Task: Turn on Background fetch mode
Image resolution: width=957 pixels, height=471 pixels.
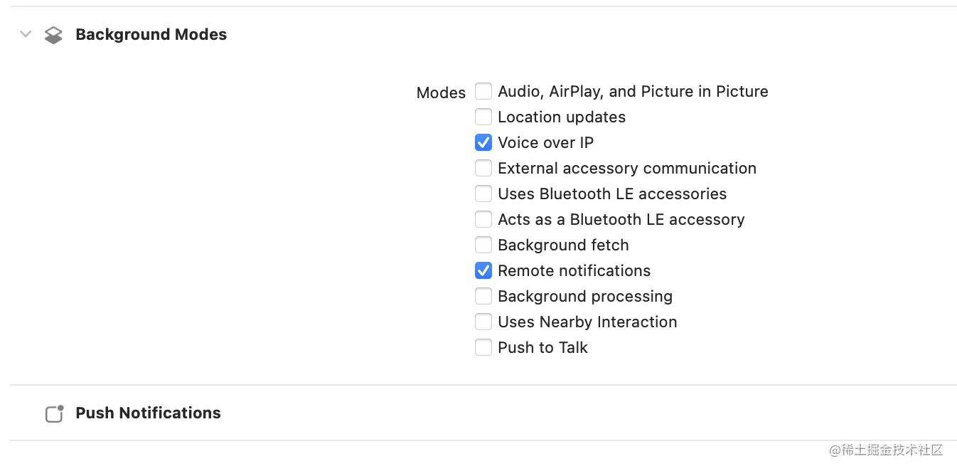Action: 483,245
